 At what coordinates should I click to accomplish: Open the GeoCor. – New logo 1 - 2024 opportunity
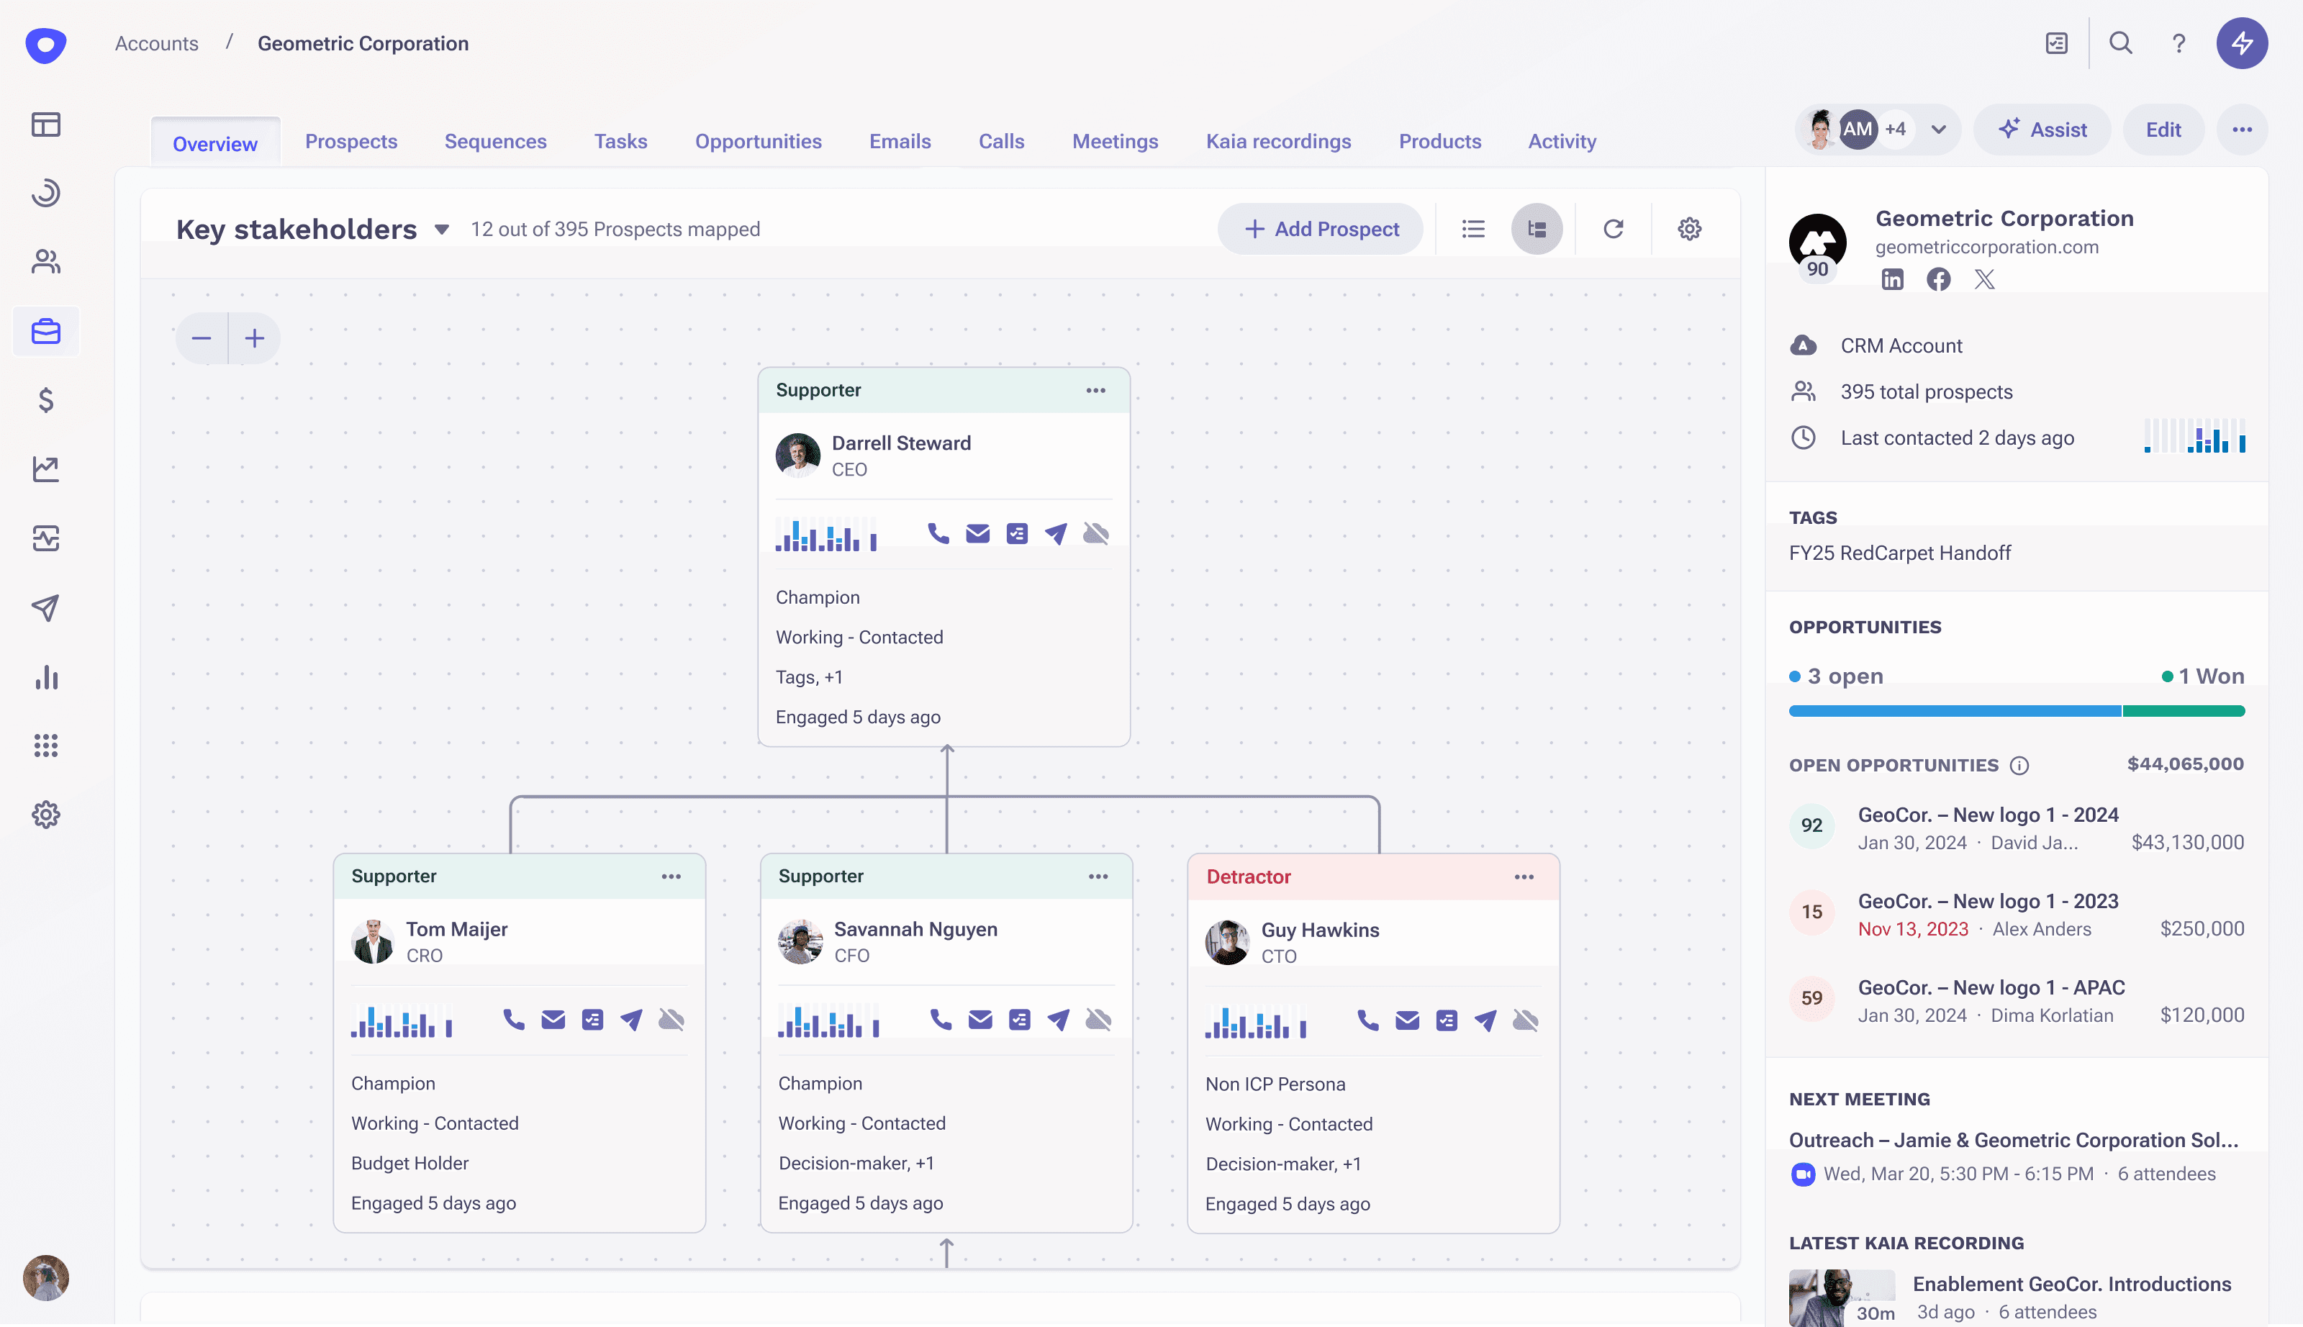pos(1988,815)
